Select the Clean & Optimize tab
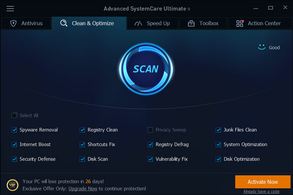The image size is (293, 195). point(89,23)
